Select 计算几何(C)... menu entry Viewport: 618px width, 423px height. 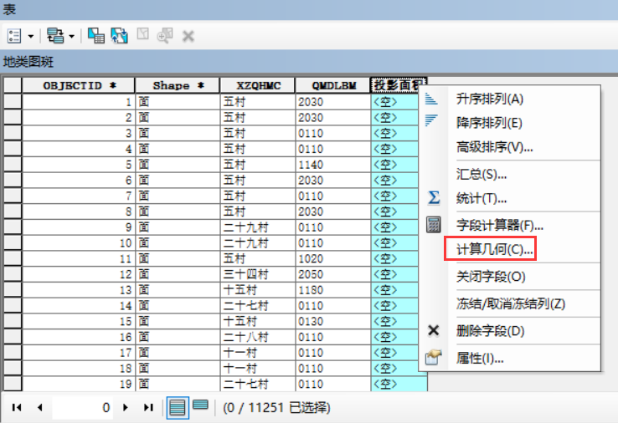click(x=494, y=249)
